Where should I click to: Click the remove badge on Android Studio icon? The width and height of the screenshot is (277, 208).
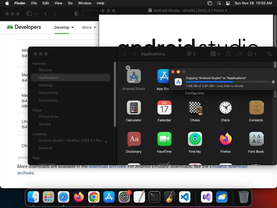[128, 67]
